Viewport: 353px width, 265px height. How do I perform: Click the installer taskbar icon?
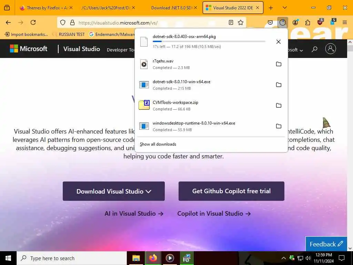(186, 258)
